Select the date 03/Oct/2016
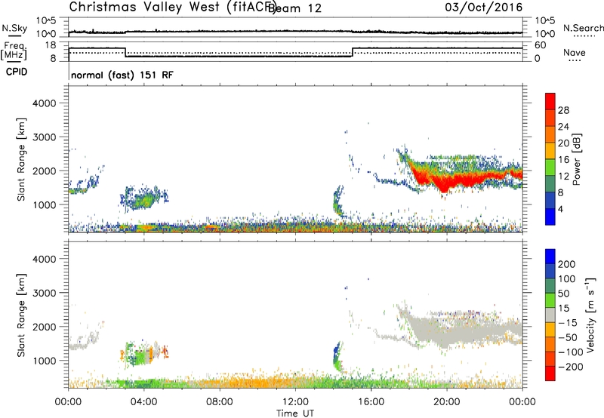Viewport: 604px width, 418px height. coord(484,8)
